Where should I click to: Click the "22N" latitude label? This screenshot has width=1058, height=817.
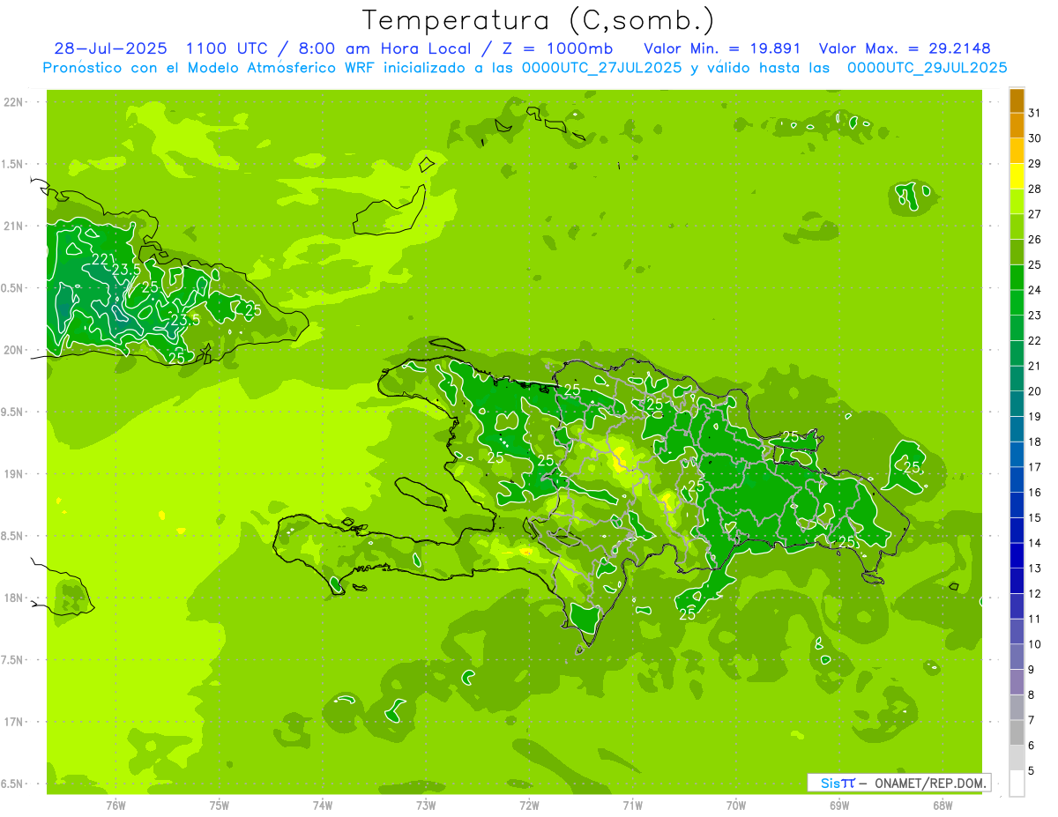pyautogui.click(x=13, y=102)
